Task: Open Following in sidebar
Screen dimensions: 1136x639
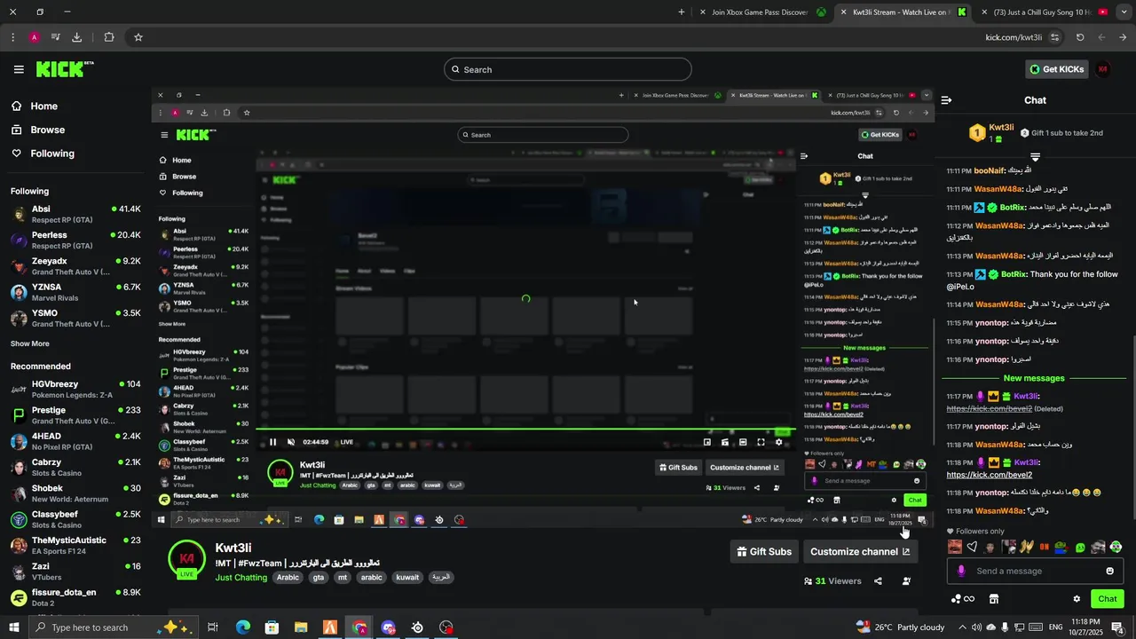Action: coord(43,154)
